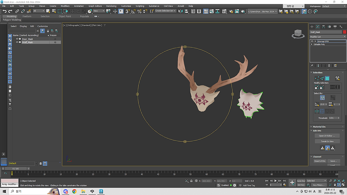Viewport: 347px width, 195px height.
Task: Toggle the Unwrap UVW modifier eye
Action: [x=312, y=41]
